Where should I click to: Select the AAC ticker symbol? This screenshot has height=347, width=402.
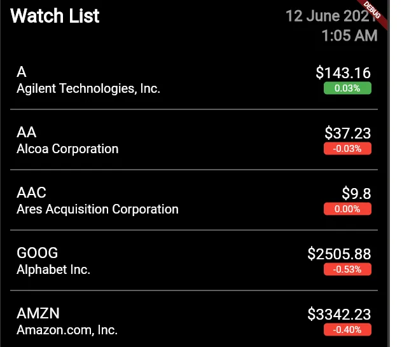tap(31, 193)
